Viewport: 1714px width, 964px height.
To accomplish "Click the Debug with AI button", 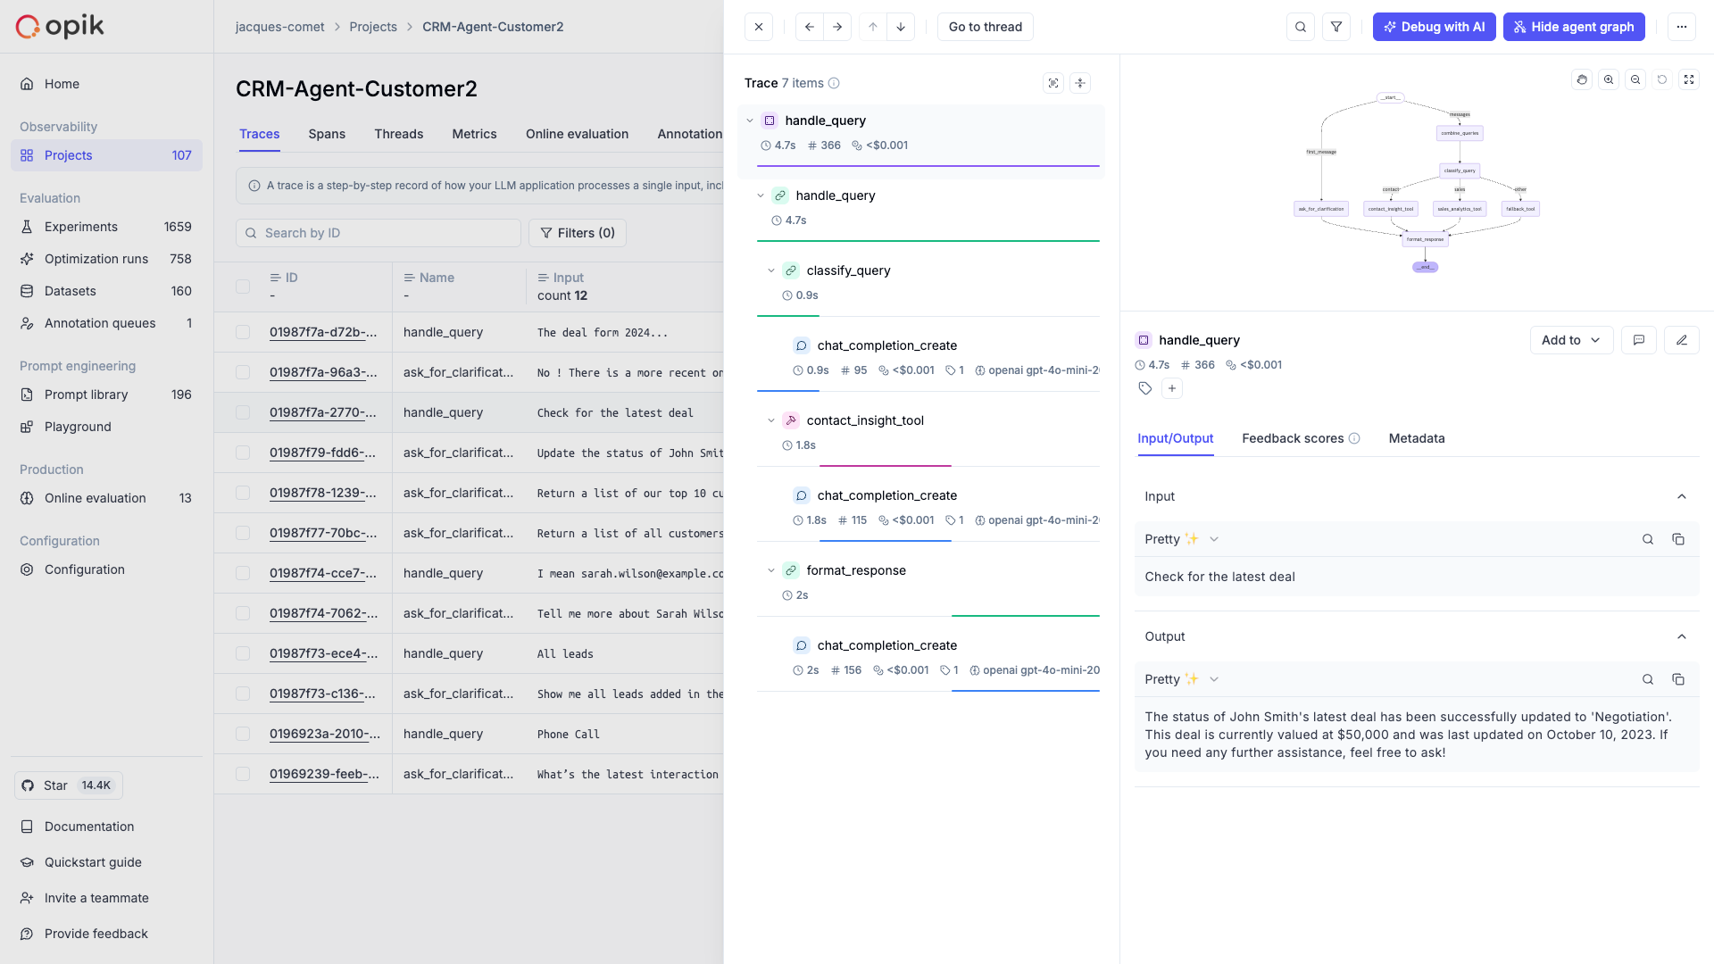I will [1434, 27].
